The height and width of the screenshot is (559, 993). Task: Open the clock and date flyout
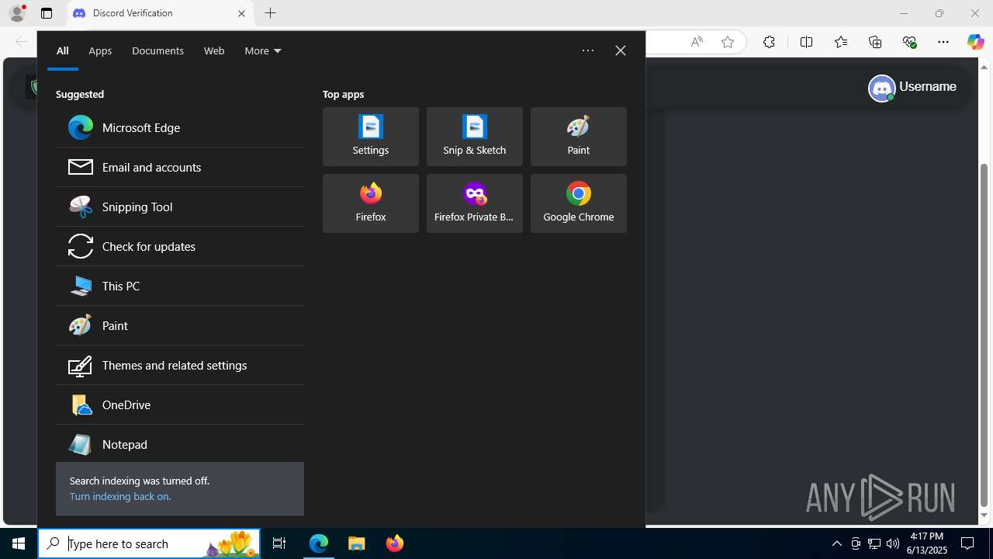pyautogui.click(x=927, y=543)
